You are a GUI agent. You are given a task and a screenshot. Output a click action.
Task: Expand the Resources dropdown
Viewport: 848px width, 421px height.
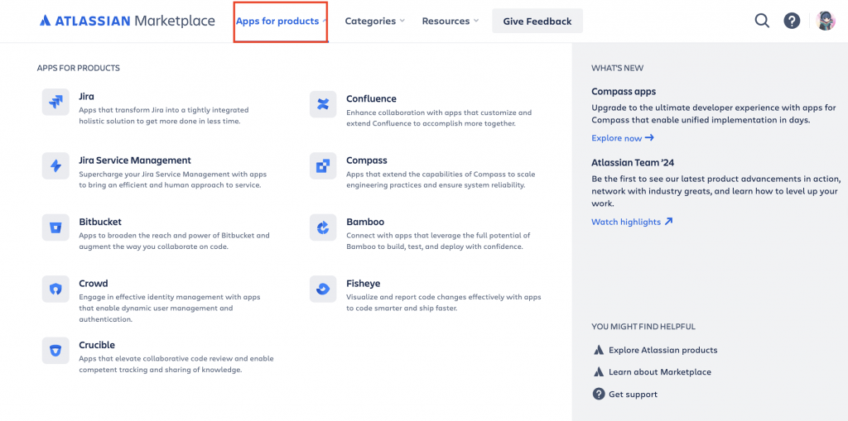(450, 21)
